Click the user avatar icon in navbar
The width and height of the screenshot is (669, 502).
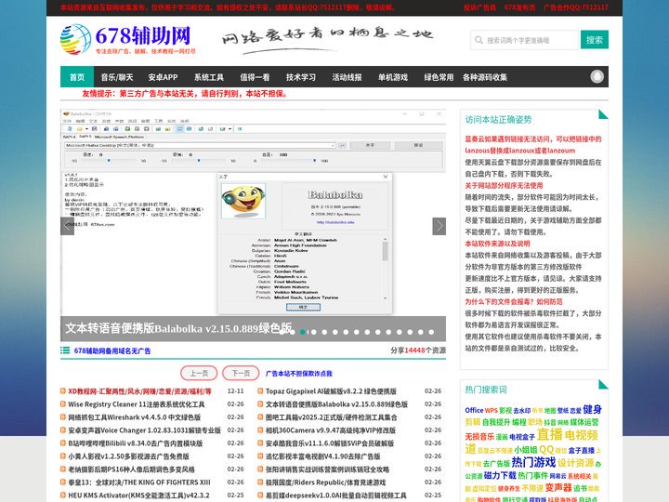point(597,77)
